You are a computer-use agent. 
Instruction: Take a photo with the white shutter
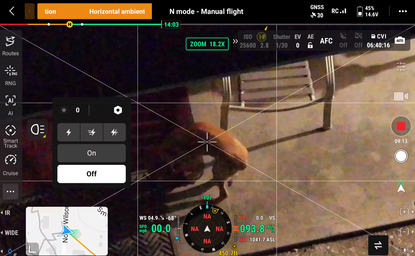401,156
